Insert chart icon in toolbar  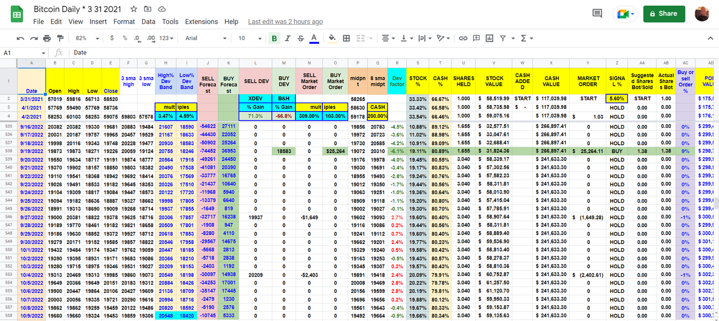[x=490, y=38]
